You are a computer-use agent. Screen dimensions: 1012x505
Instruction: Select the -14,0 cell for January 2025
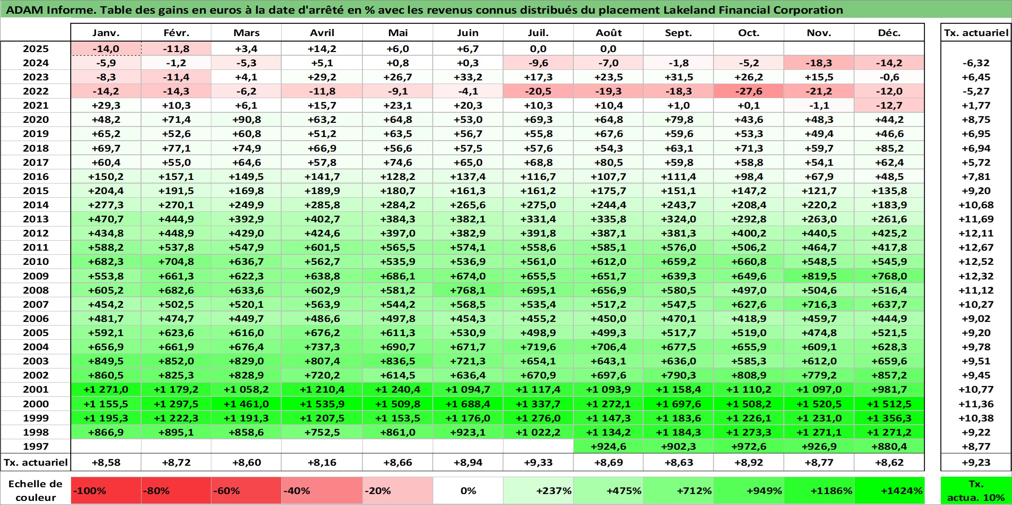[x=106, y=49]
